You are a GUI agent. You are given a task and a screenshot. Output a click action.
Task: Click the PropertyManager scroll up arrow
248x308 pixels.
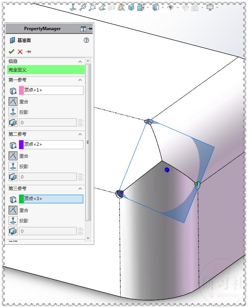point(88,61)
